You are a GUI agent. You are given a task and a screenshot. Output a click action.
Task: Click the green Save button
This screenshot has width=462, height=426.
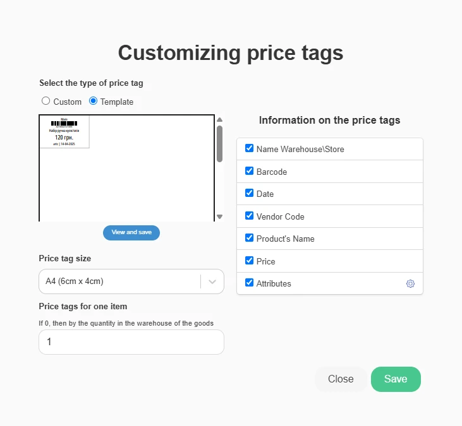point(396,379)
